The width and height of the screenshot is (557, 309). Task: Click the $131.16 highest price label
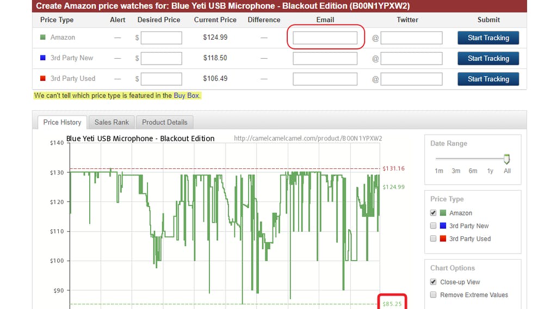pos(394,168)
